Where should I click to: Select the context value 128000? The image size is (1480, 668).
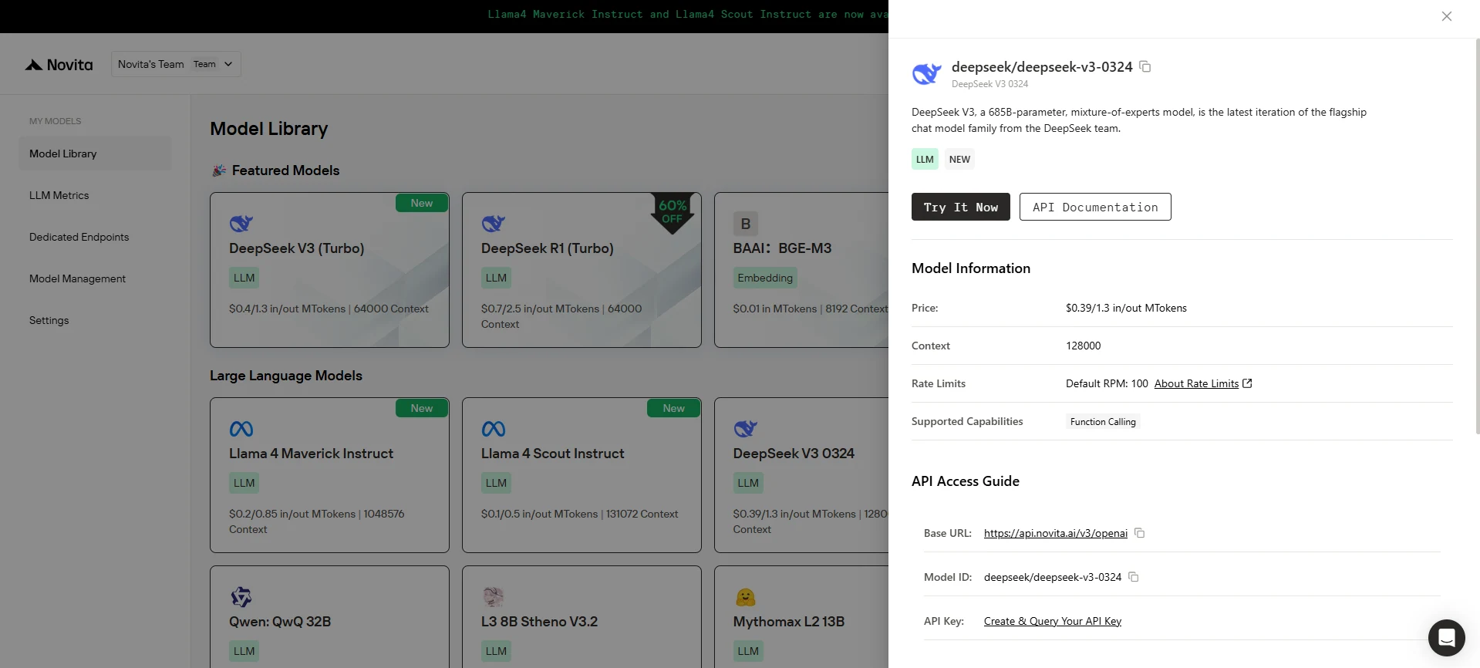[x=1083, y=346]
